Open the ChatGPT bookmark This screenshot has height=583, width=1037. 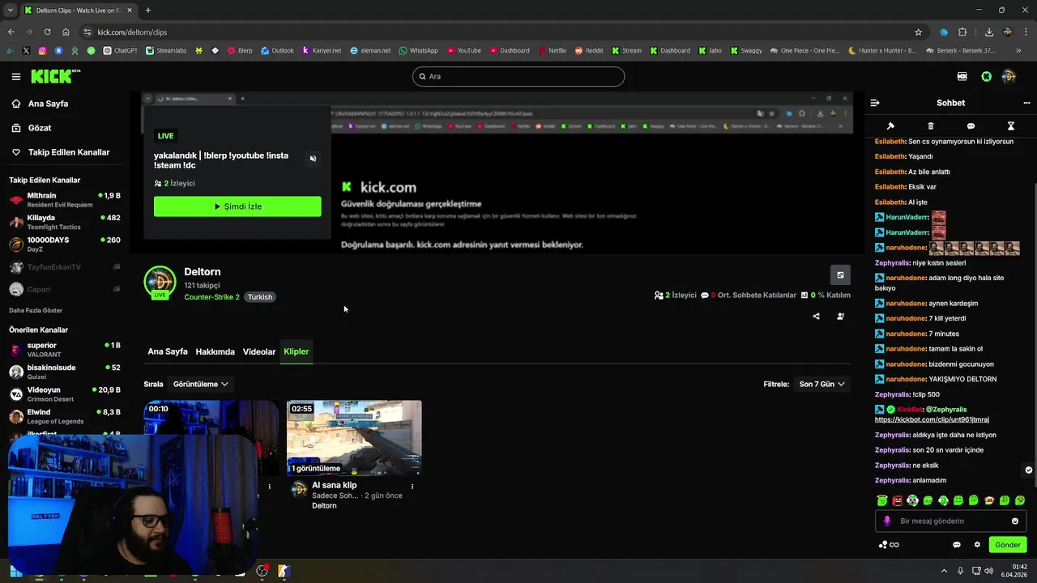coord(120,50)
